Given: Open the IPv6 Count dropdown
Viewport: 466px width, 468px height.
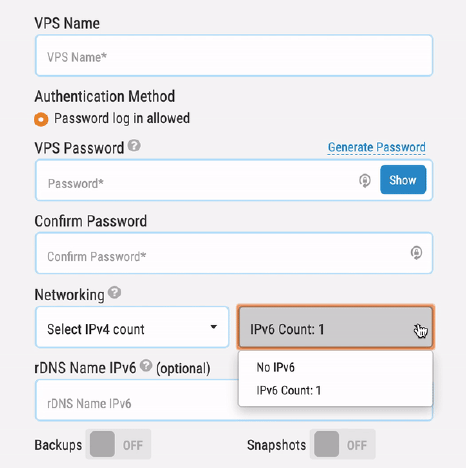Looking at the screenshot, I should [x=335, y=328].
